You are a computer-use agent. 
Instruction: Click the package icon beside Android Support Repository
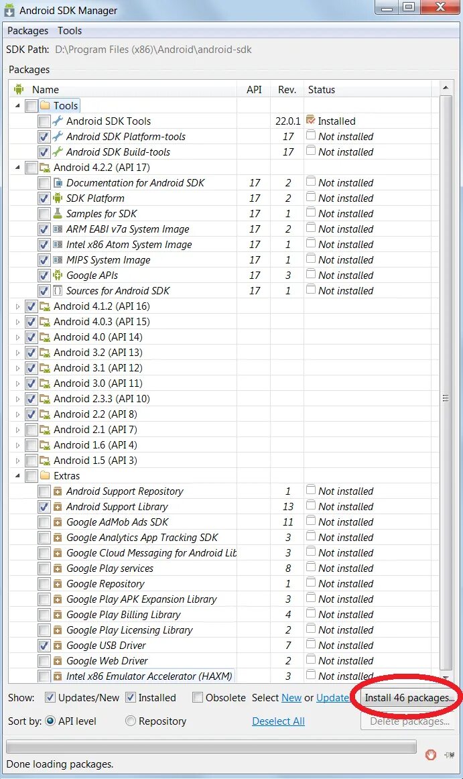[x=58, y=491]
